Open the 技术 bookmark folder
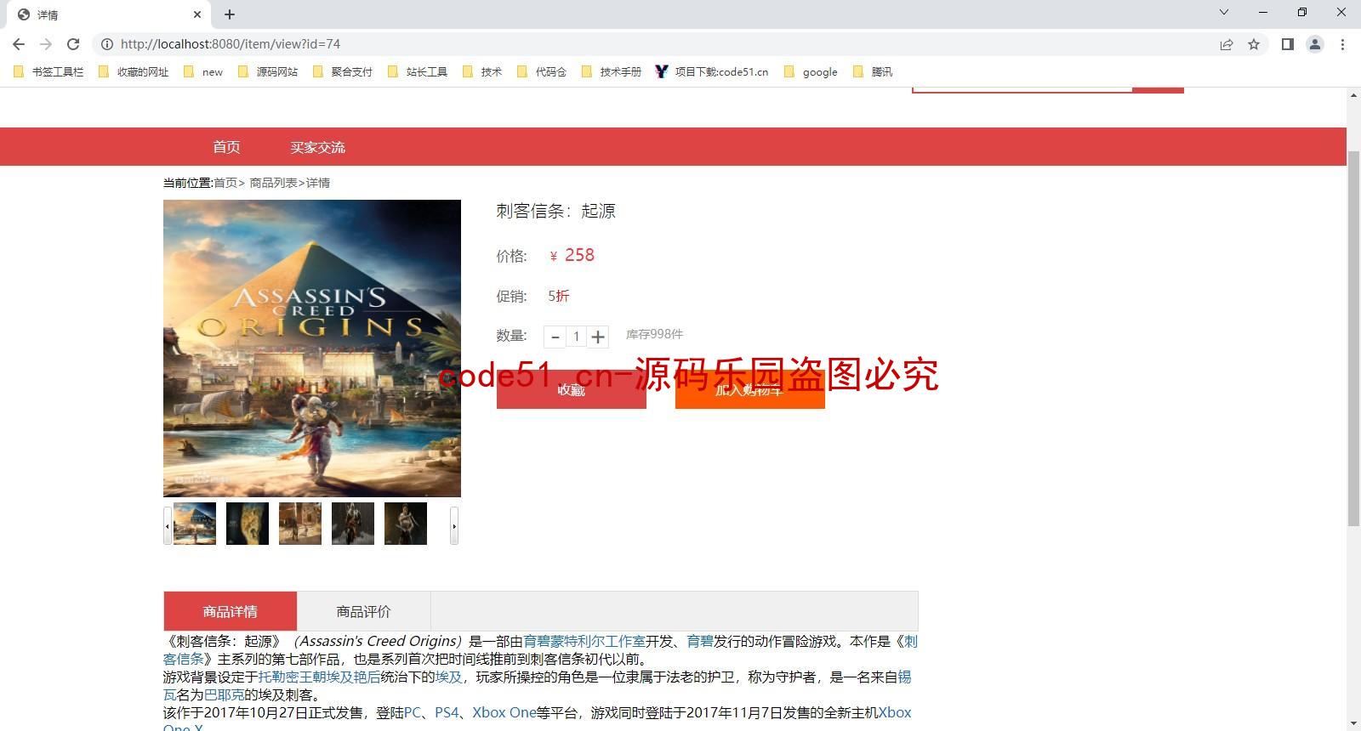1361x731 pixels. coord(482,71)
